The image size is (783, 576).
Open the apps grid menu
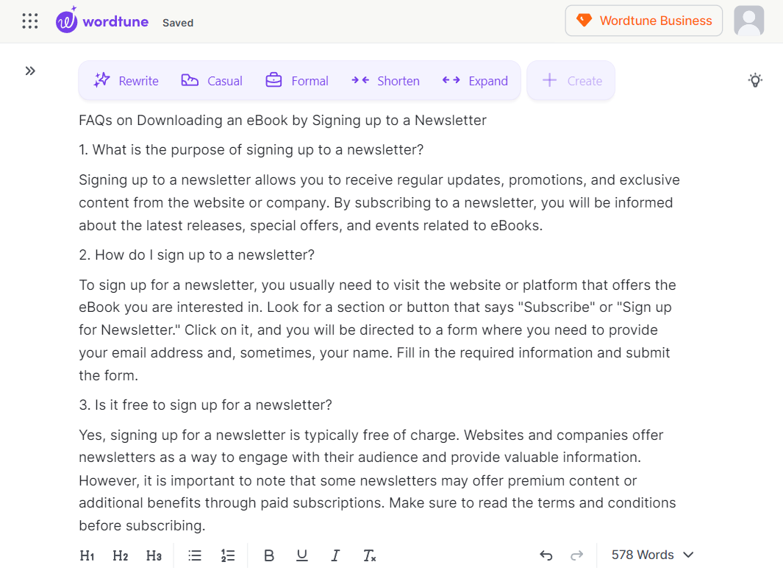coord(29,21)
